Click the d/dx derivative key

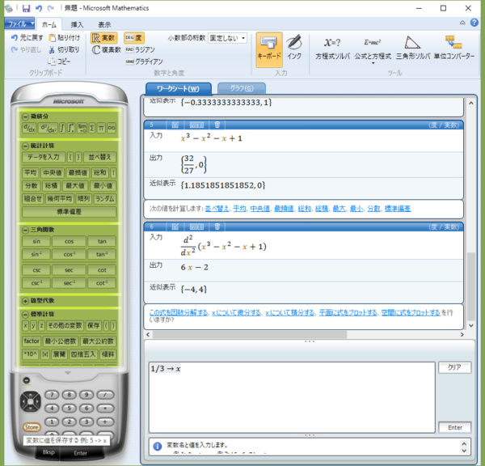coord(29,128)
